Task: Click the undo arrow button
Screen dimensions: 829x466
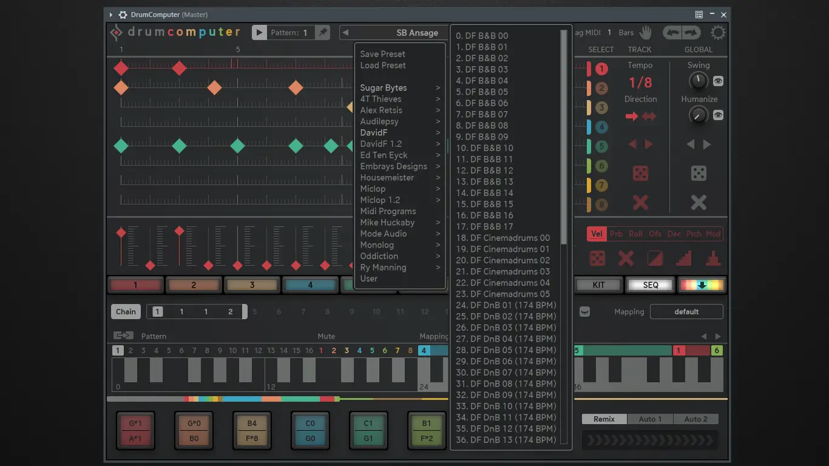Action: point(672,33)
